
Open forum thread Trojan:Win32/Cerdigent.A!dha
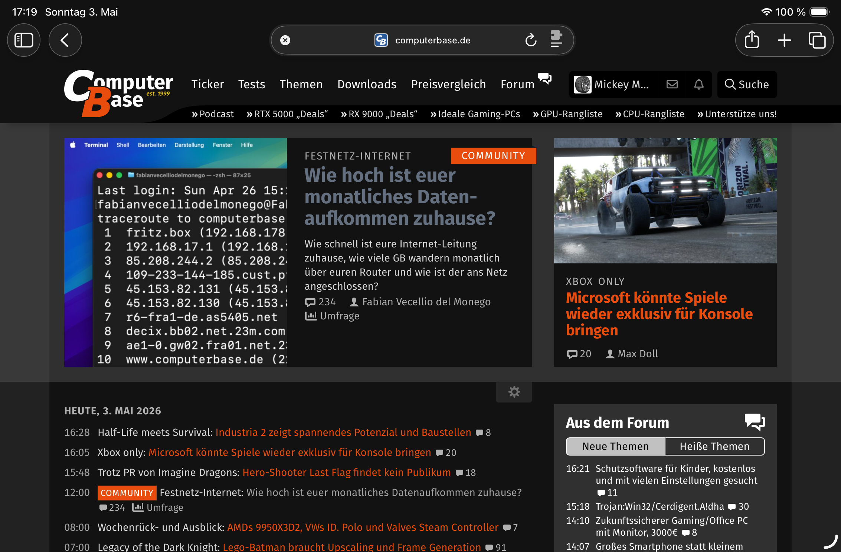pyautogui.click(x=660, y=507)
